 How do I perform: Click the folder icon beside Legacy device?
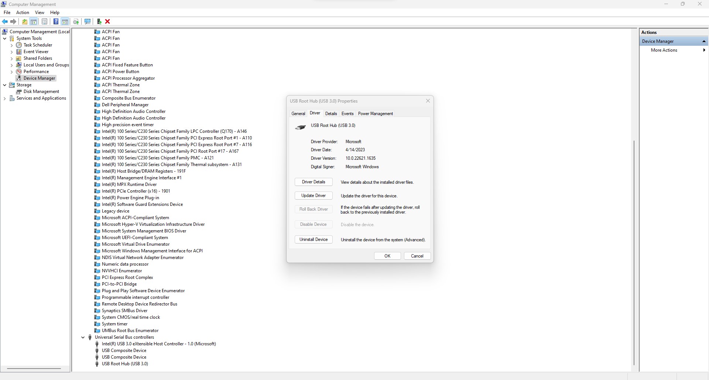pos(97,211)
